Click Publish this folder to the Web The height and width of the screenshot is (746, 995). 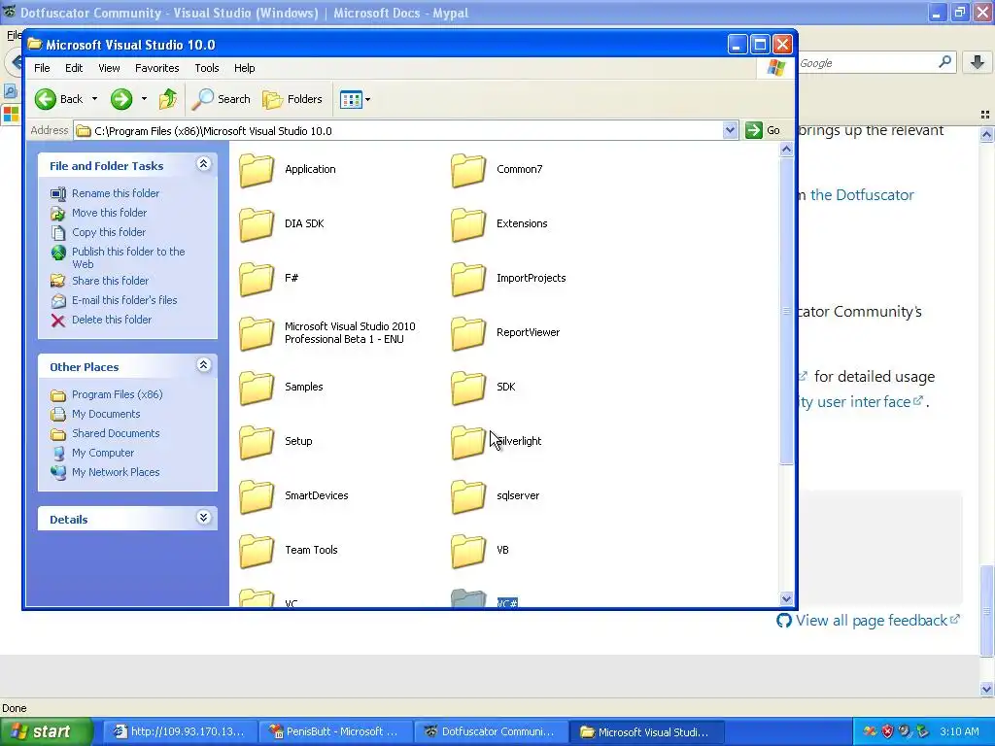click(x=128, y=257)
